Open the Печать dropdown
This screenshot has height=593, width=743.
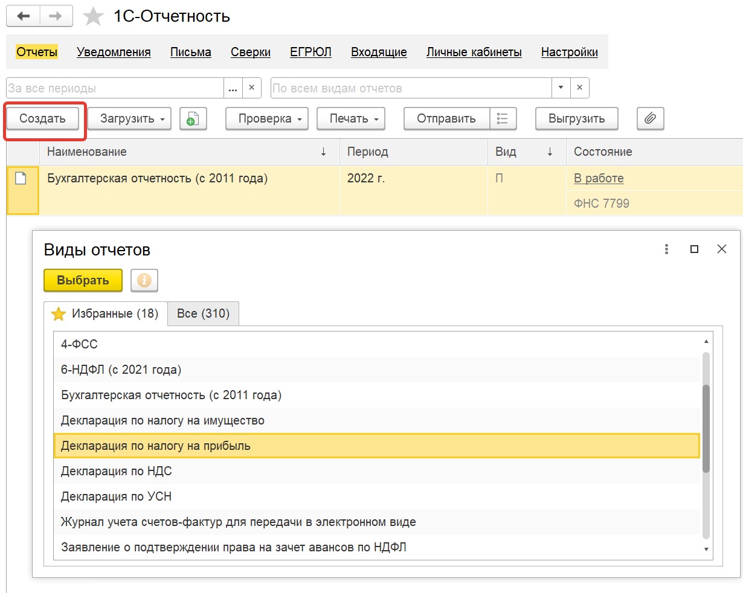(x=351, y=119)
